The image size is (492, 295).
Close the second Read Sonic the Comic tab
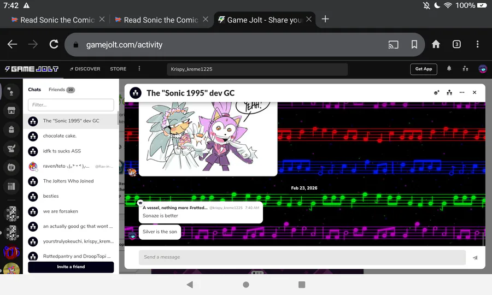point(205,20)
